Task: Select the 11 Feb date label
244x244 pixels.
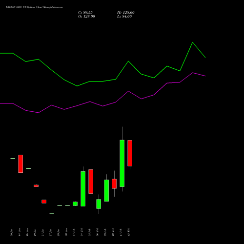Action: [x=121, y=232]
